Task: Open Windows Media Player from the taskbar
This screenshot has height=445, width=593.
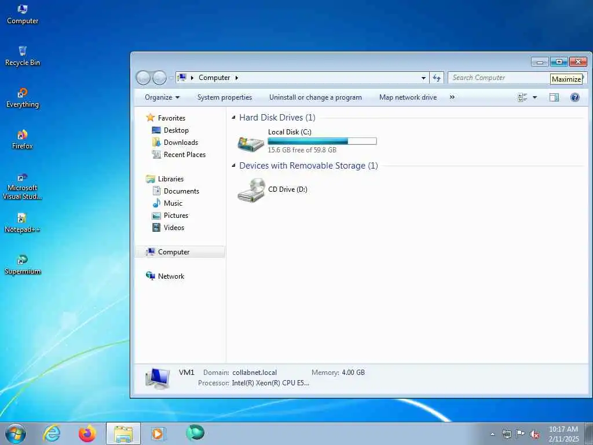Action: [x=158, y=433]
